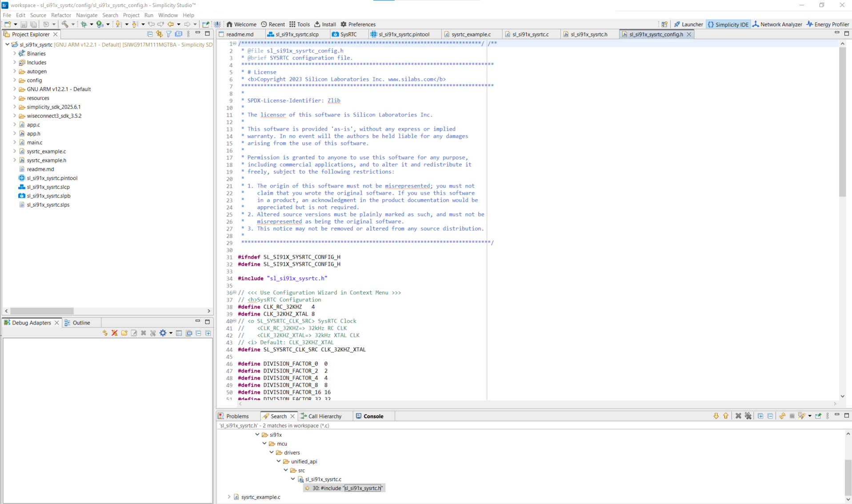Show next search match with the down-arrow icon
The image size is (852, 504).
(x=716, y=416)
